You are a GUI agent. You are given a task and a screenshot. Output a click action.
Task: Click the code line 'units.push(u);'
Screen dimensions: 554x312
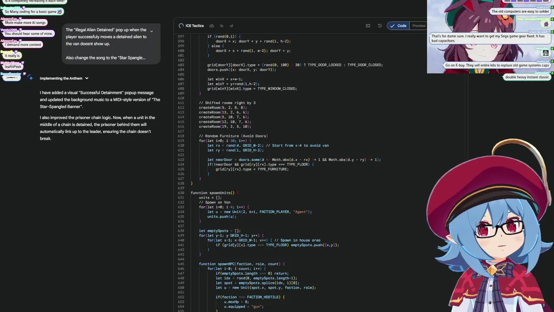coord(222,217)
